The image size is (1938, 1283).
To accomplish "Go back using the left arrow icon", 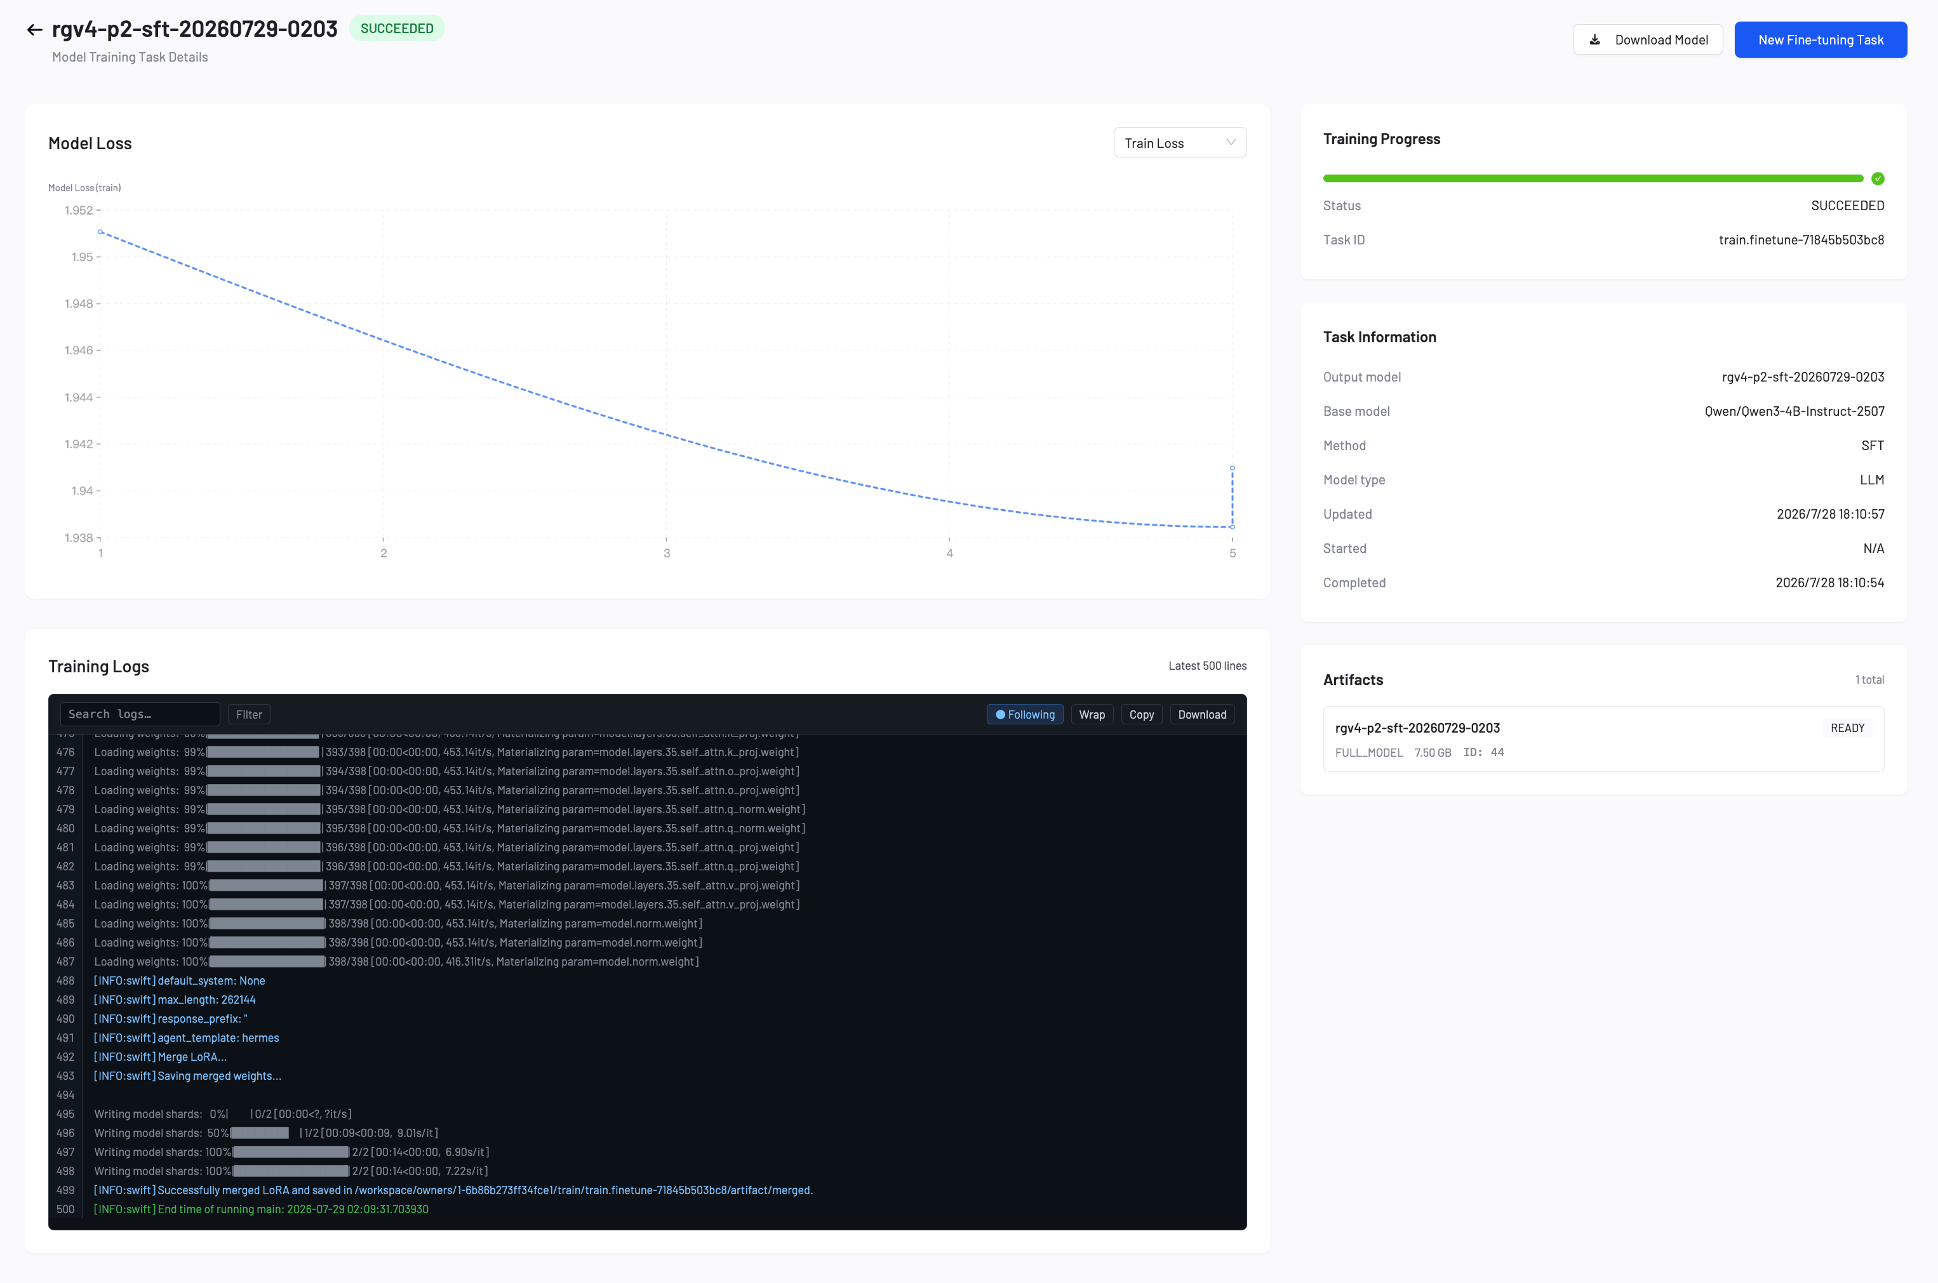I will click(34, 29).
